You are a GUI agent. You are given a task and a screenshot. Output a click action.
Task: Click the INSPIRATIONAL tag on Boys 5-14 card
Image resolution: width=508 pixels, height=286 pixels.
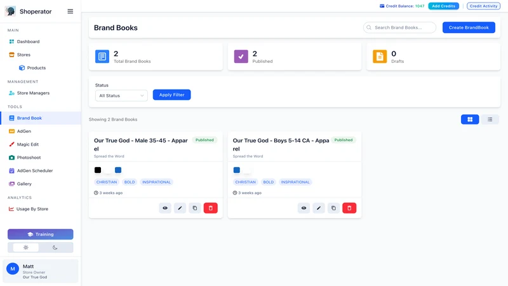tap(295, 182)
